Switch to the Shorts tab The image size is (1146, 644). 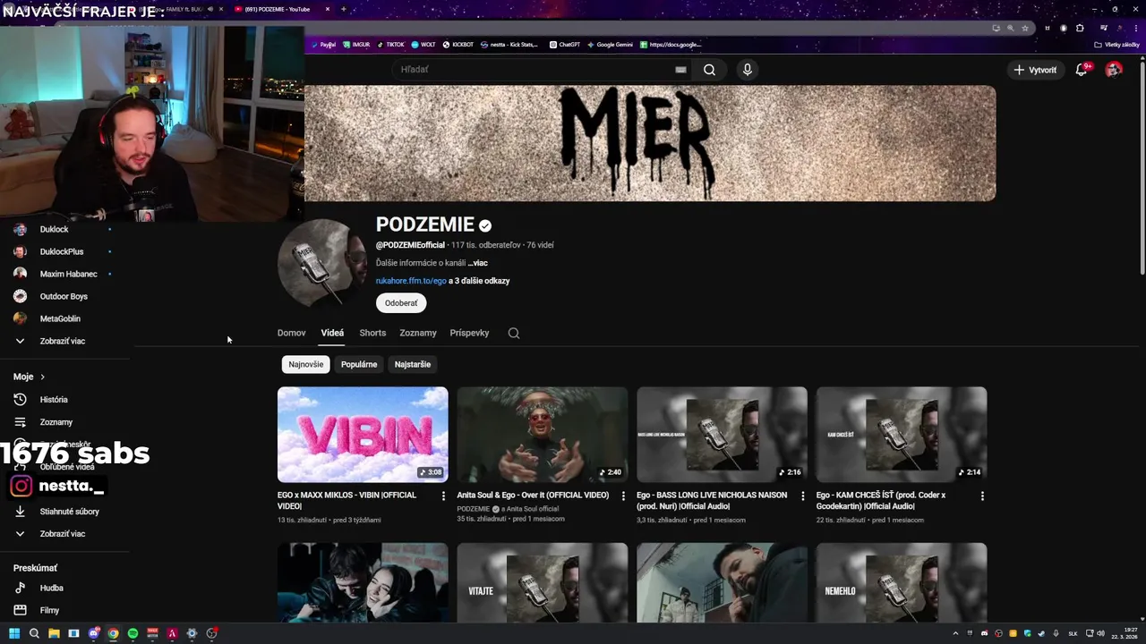pos(372,333)
